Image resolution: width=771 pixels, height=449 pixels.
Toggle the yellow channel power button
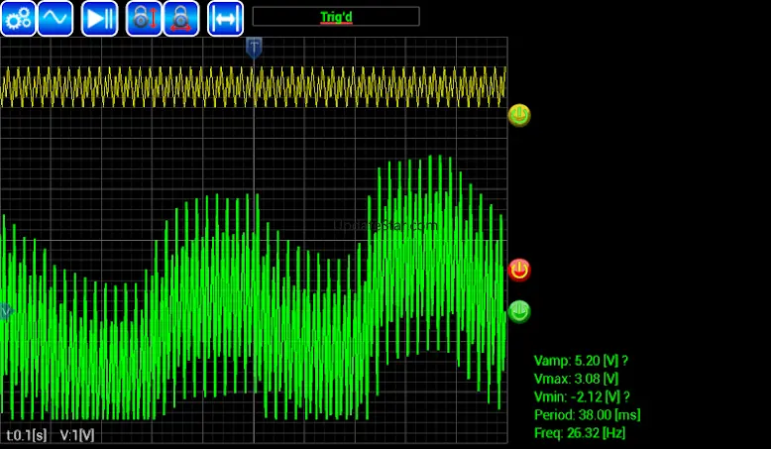tap(518, 116)
